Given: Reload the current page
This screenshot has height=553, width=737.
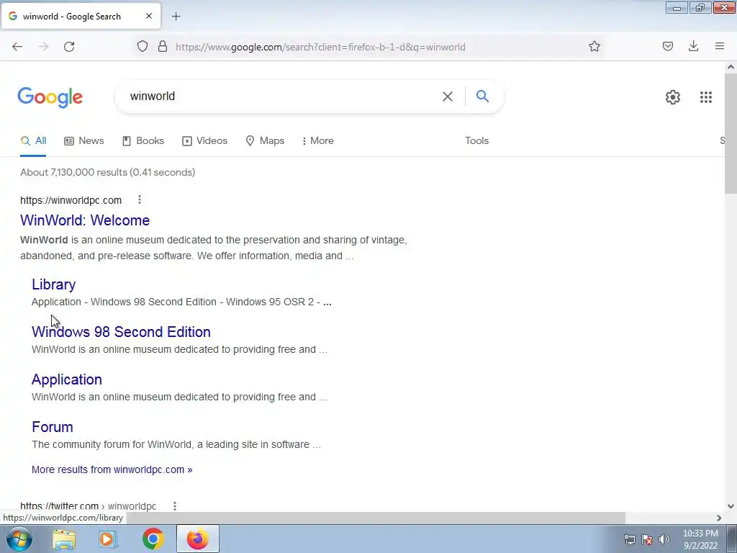Looking at the screenshot, I should 69,47.
